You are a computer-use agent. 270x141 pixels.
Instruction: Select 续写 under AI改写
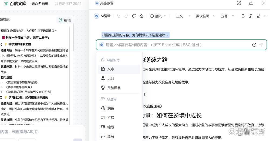(119, 136)
